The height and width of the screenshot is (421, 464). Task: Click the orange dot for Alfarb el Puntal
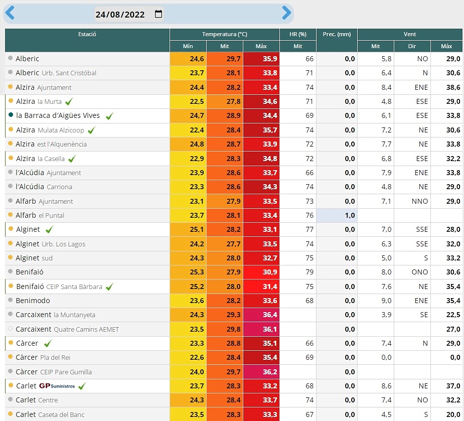11,214
